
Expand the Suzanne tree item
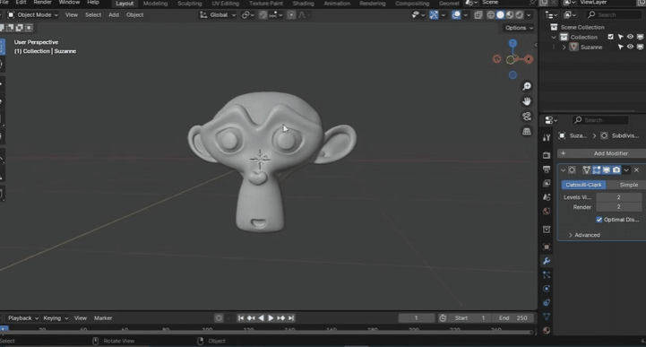(564, 48)
